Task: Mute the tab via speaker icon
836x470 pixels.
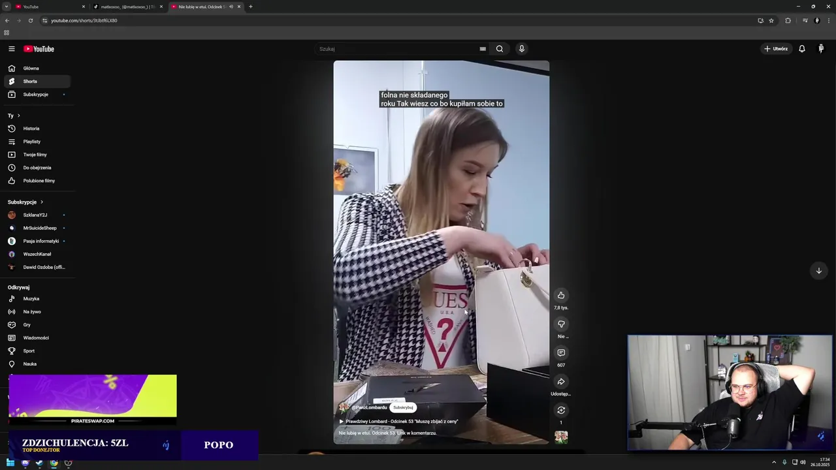Action: pos(231,7)
